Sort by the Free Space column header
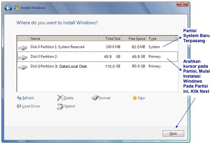 134,38
